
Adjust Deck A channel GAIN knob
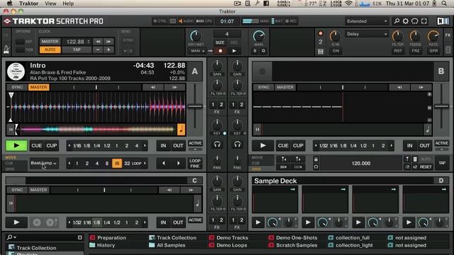(217, 66)
